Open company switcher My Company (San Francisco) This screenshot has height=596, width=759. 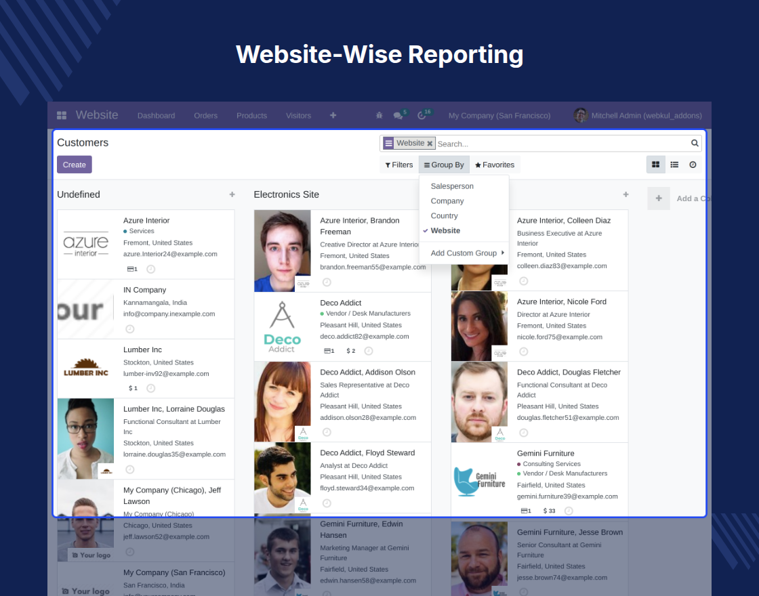499,116
